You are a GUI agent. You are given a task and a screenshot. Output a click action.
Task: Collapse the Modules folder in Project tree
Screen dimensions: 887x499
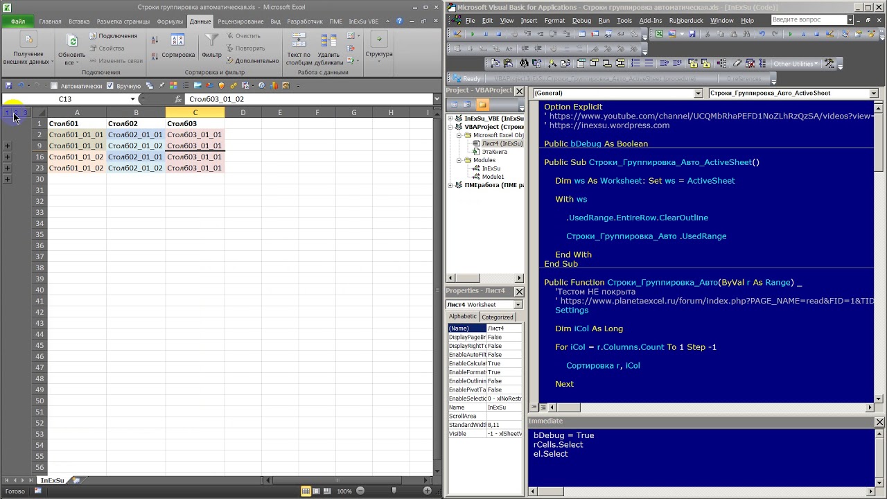coord(459,160)
